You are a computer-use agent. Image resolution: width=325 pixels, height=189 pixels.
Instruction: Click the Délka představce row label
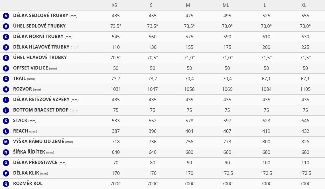36,163
